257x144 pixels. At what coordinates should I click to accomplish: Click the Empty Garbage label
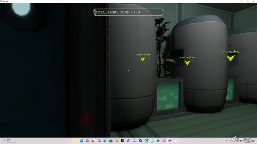[142, 55]
